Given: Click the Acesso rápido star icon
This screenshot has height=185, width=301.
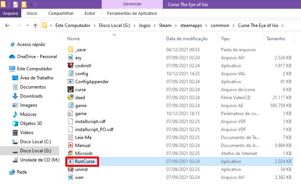Looking at the screenshot, I should pos(13,44).
